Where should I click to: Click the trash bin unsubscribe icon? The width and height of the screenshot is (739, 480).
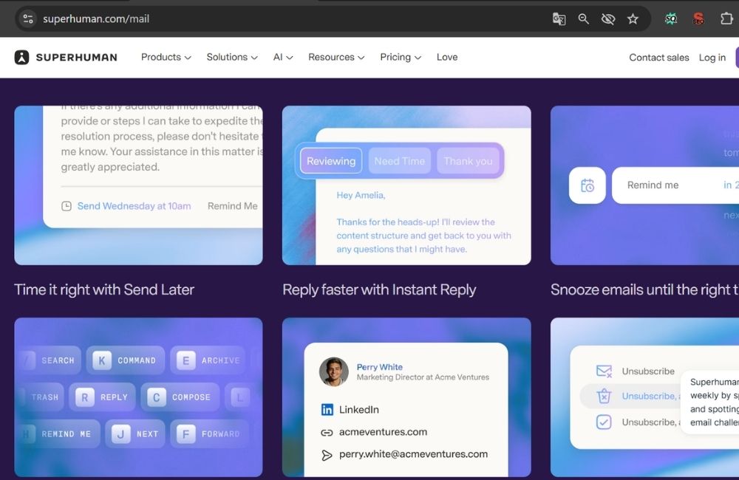(x=604, y=396)
